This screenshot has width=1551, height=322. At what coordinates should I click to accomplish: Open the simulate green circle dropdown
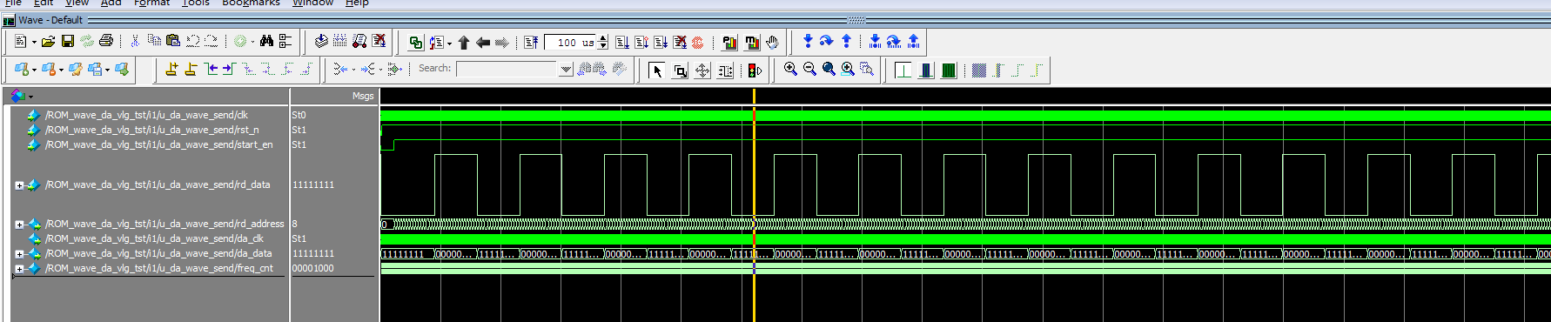pyautogui.click(x=252, y=42)
